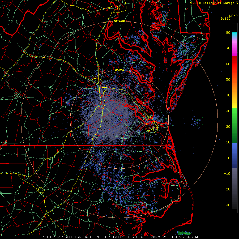Viewport: 239px width, 239px height.
Task: Click the isolated offshore echo east of the coast
Action: tap(197, 121)
